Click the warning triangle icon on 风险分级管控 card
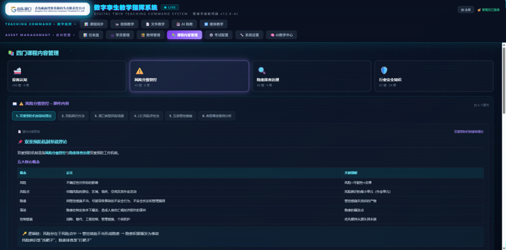Screen dimensions: 506x250 coord(139,71)
